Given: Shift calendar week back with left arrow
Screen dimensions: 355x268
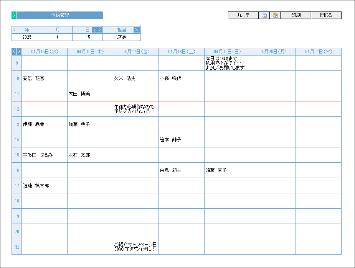Looking at the screenshot, I should tap(14, 51).
